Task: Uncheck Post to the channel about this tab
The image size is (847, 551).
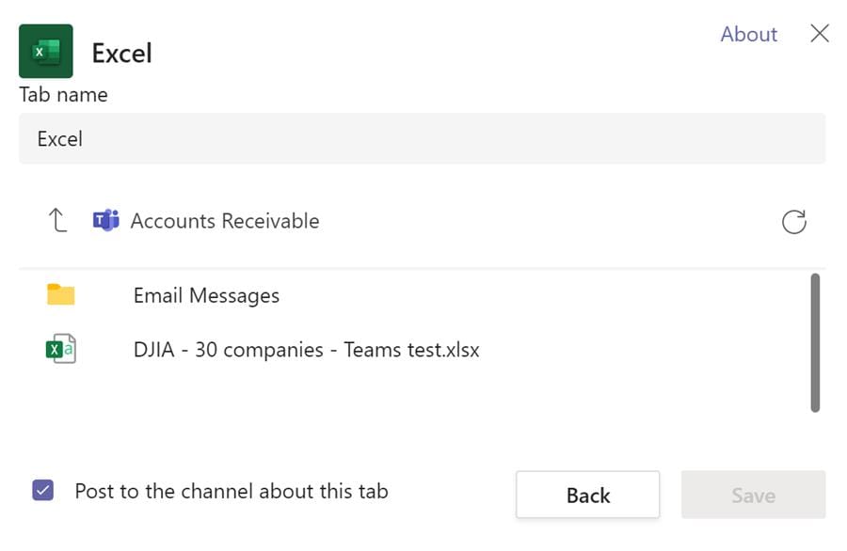Action: 40,491
